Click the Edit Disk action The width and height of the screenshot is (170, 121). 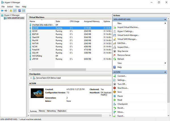(122, 43)
